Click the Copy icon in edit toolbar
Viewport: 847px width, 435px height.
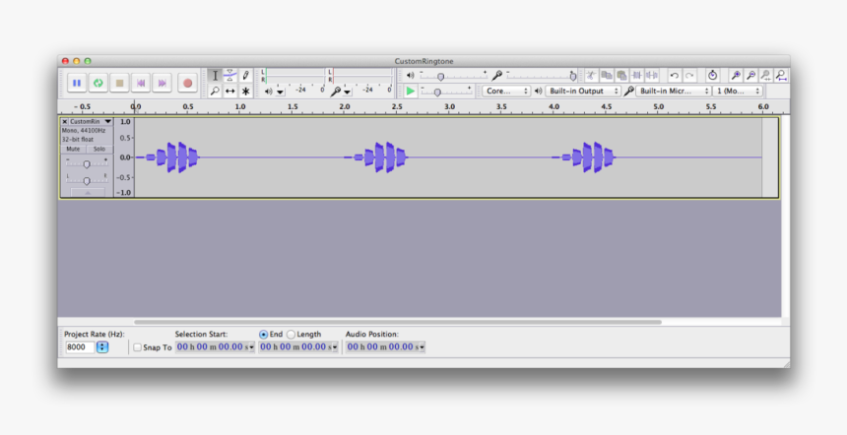pyautogui.click(x=607, y=76)
